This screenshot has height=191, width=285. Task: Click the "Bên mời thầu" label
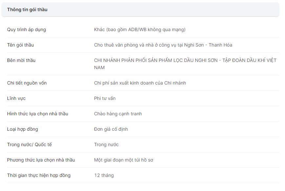[x=21, y=60]
